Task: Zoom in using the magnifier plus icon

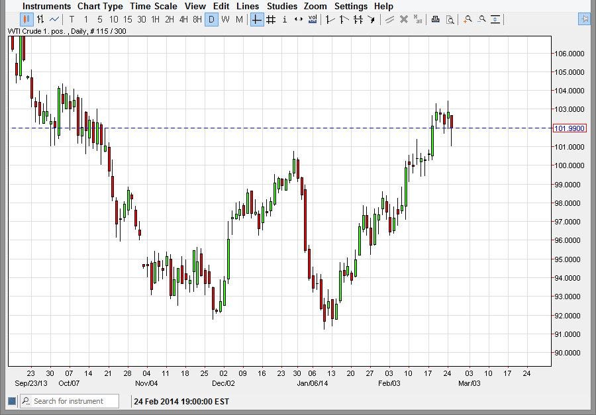Action: click(467, 20)
